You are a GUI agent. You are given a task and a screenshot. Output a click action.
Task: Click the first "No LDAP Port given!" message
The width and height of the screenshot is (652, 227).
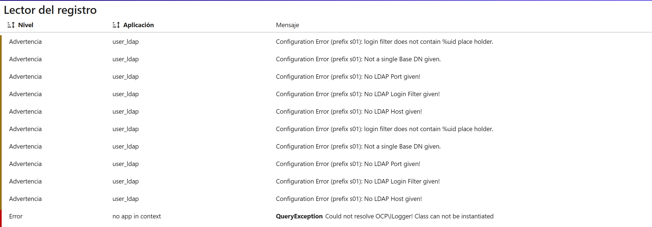click(348, 76)
